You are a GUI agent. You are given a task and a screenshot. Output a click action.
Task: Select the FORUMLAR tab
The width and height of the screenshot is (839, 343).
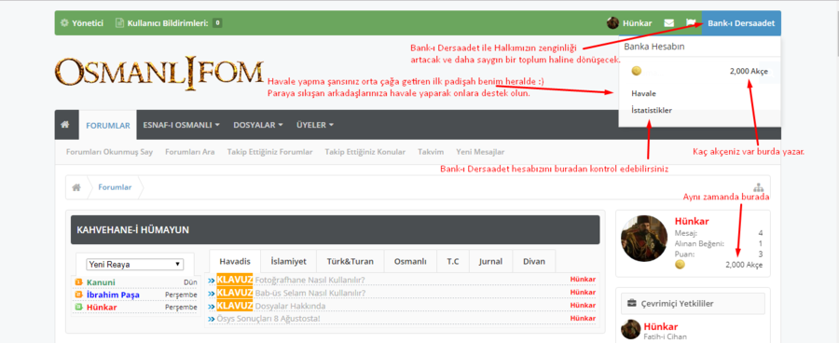point(108,125)
